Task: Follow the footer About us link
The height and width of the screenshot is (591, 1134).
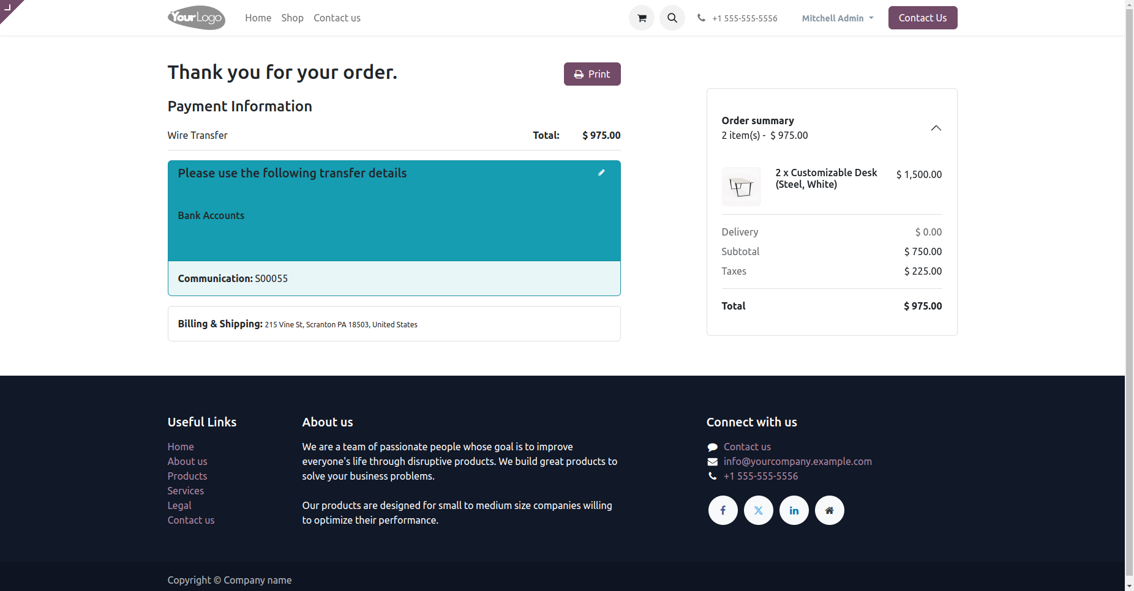Action: coord(187,461)
